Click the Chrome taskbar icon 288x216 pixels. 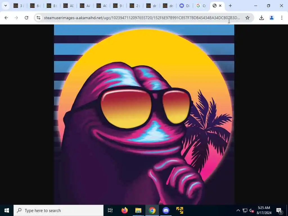152,210
